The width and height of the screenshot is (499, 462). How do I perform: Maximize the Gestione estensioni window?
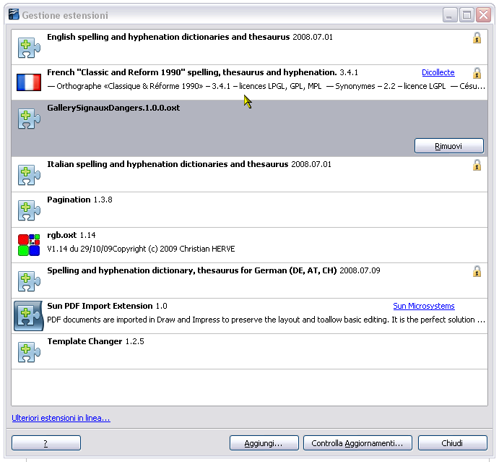(467, 15)
